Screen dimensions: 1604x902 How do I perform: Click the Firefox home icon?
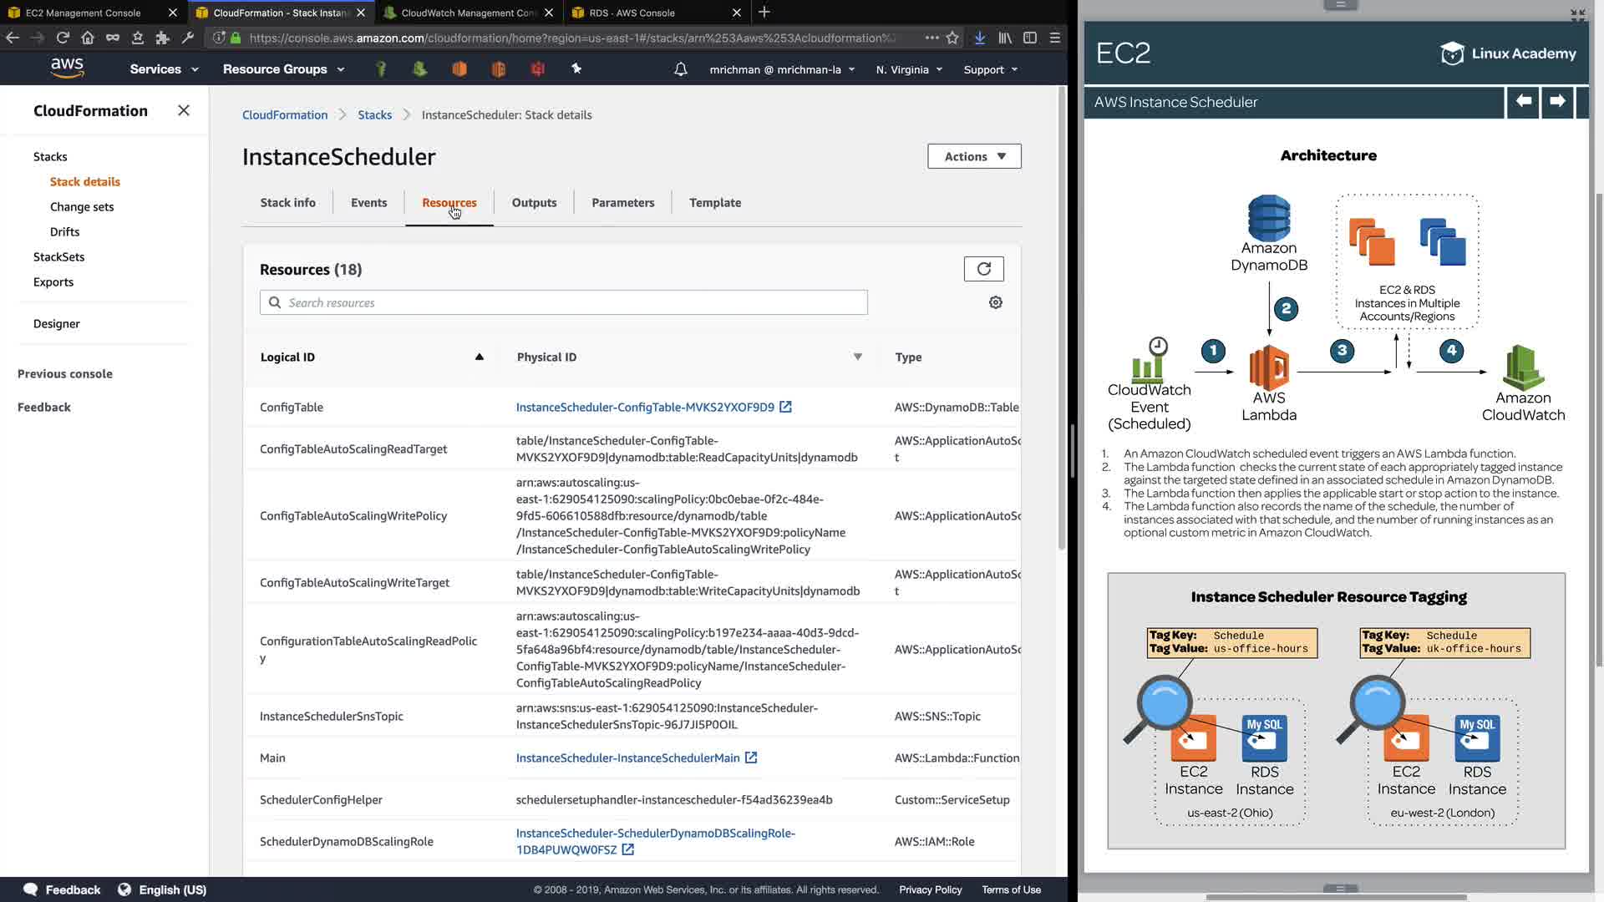[88, 38]
